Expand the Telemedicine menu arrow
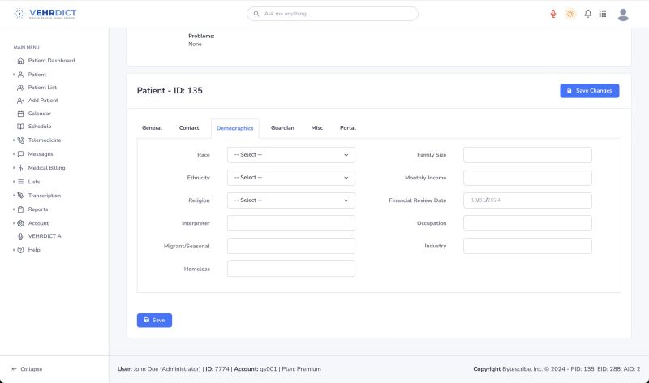Screen dimensions: 649x383 [x=14, y=140]
